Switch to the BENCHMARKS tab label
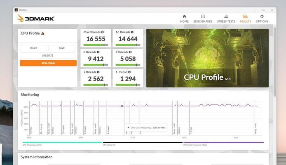286x165 pixels. point(203,21)
